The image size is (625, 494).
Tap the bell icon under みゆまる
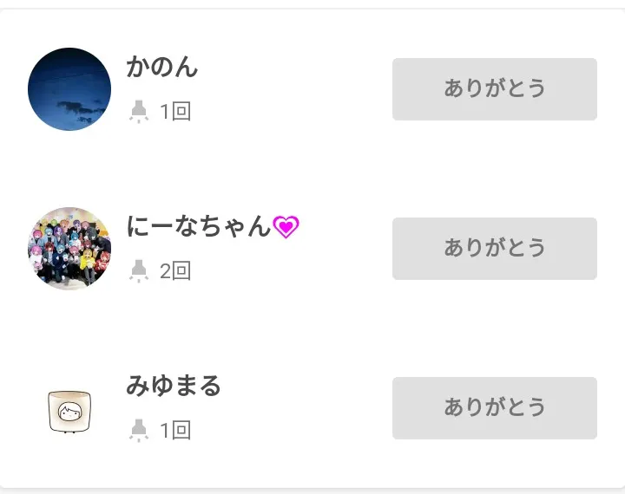139,431
